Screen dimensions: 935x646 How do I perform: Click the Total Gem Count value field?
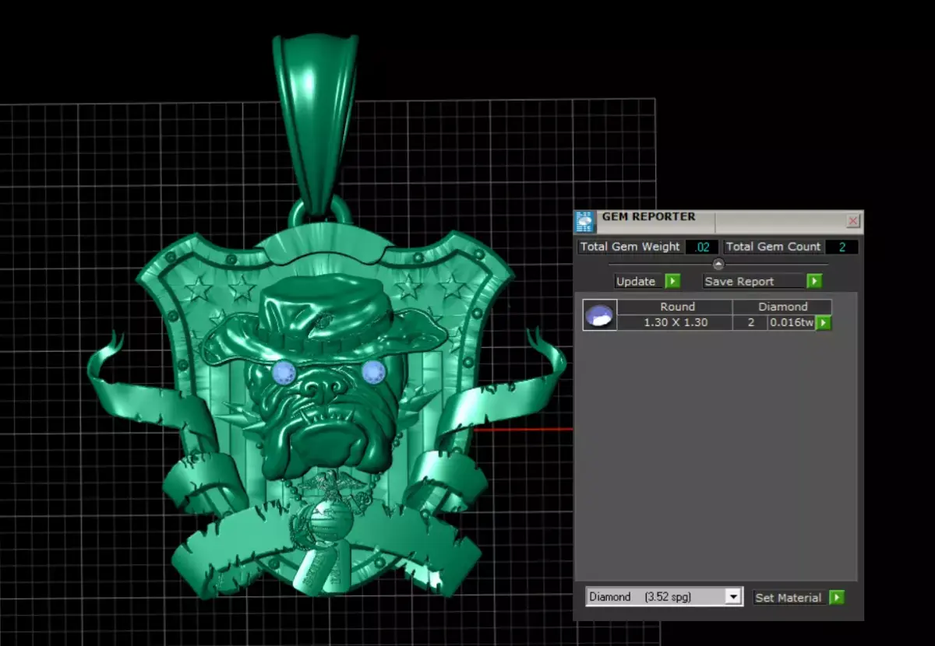tap(841, 247)
